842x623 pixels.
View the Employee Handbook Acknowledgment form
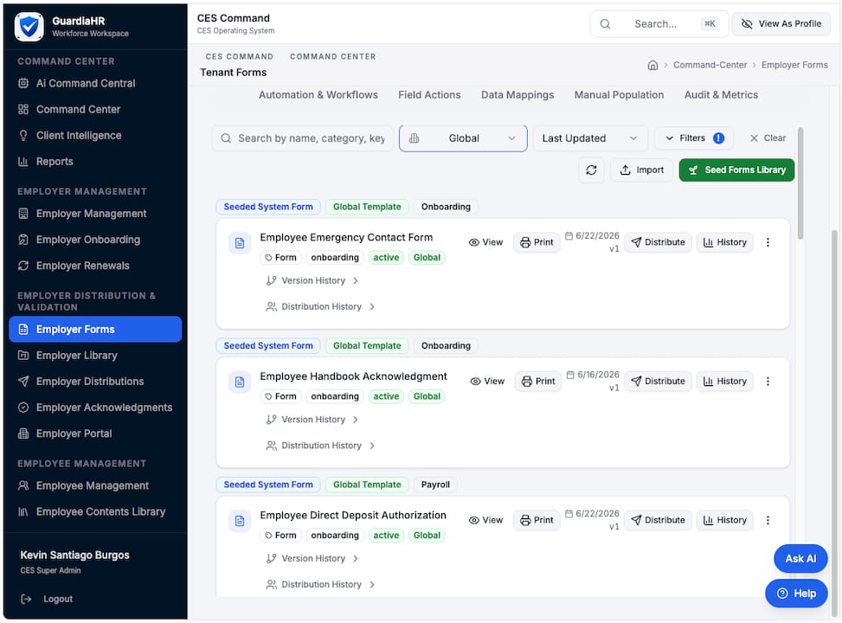(x=487, y=382)
